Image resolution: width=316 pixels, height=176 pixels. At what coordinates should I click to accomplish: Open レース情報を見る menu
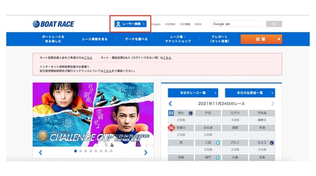[x=95, y=39]
